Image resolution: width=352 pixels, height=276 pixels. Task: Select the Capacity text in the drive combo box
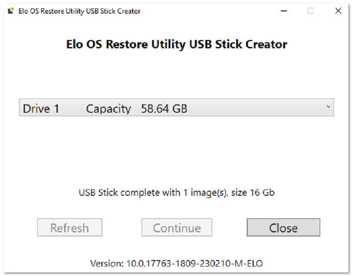click(108, 109)
